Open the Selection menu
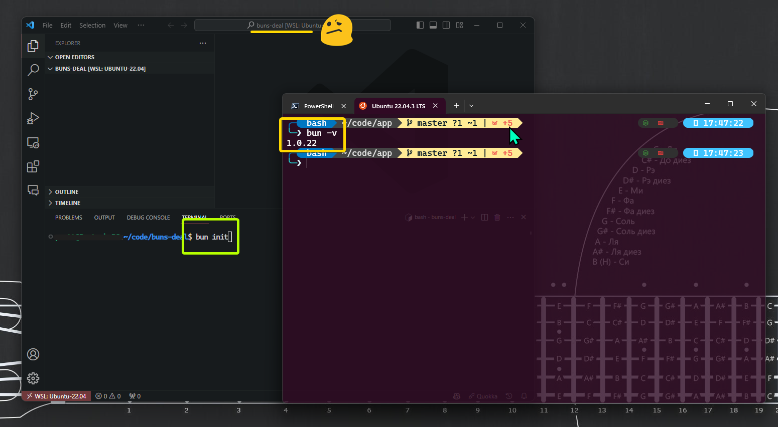Viewport: 778px width, 427px height. click(92, 25)
